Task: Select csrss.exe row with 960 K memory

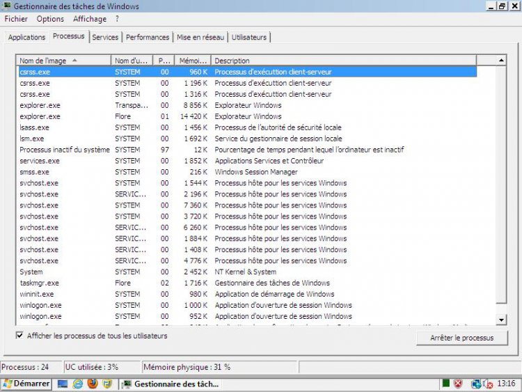Action: coord(248,72)
